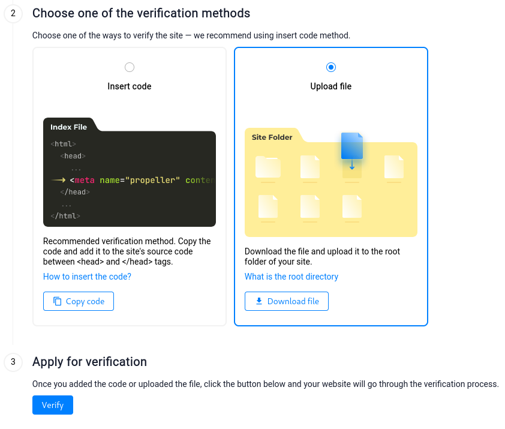Click the Download file button
This screenshot has width=505, height=429.
coord(286,301)
